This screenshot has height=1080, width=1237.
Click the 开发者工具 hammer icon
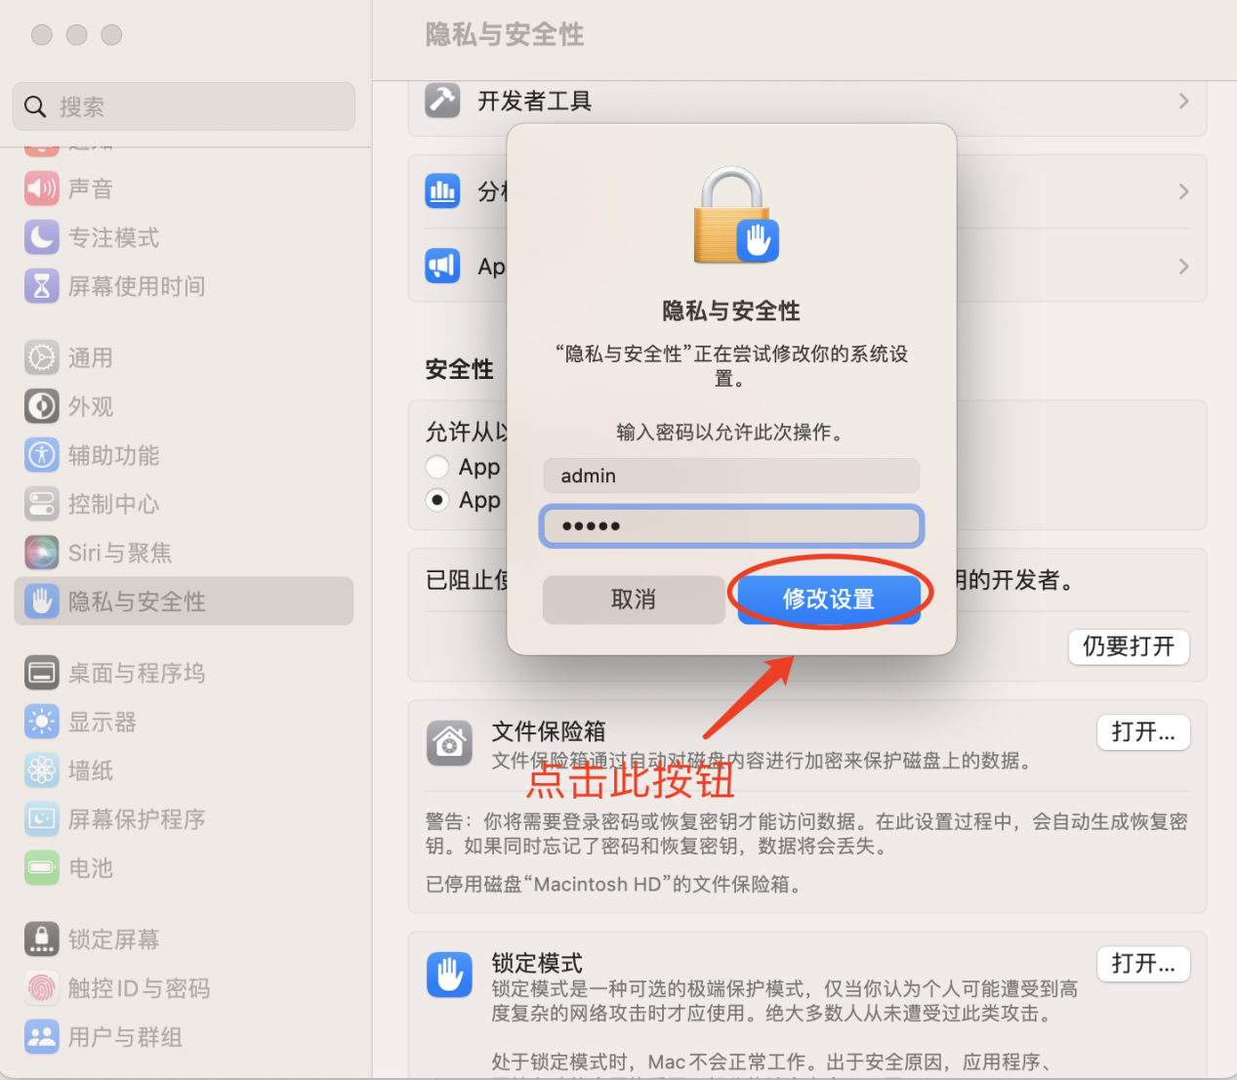click(442, 101)
